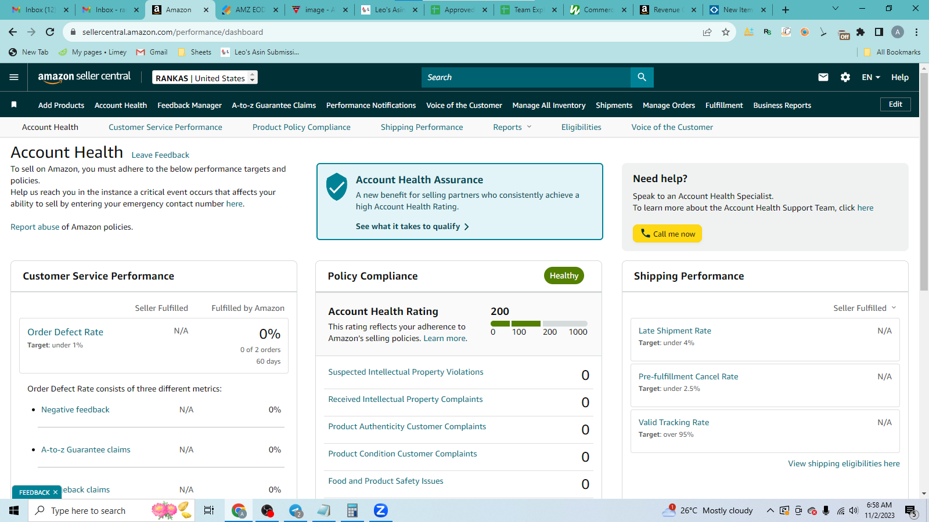Open Suspected Intellectual Property Violations link
This screenshot has width=929, height=522.
[x=406, y=372]
